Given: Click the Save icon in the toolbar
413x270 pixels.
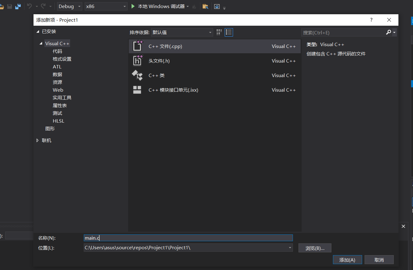Looking at the screenshot, I should pos(10,6).
